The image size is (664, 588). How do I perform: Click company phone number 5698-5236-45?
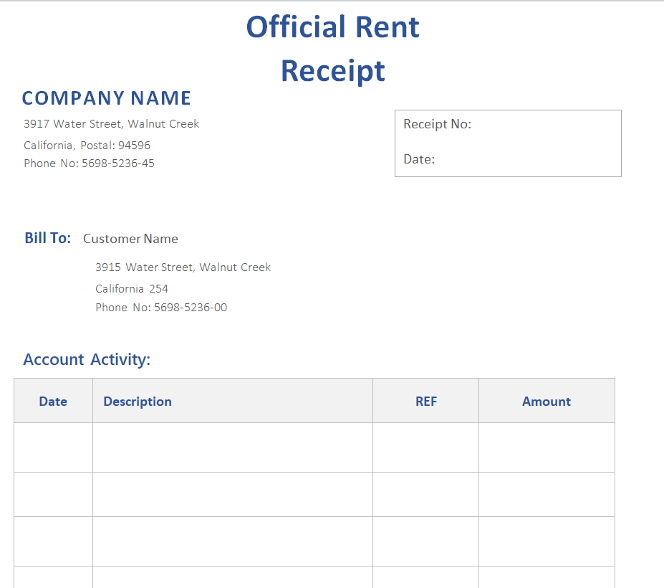(x=89, y=163)
